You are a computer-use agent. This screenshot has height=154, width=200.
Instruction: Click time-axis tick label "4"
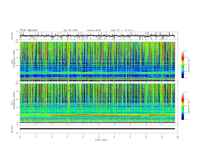83,137
